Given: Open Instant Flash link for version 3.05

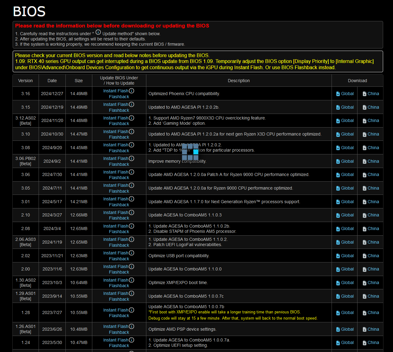Looking at the screenshot, I should click(116, 185).
